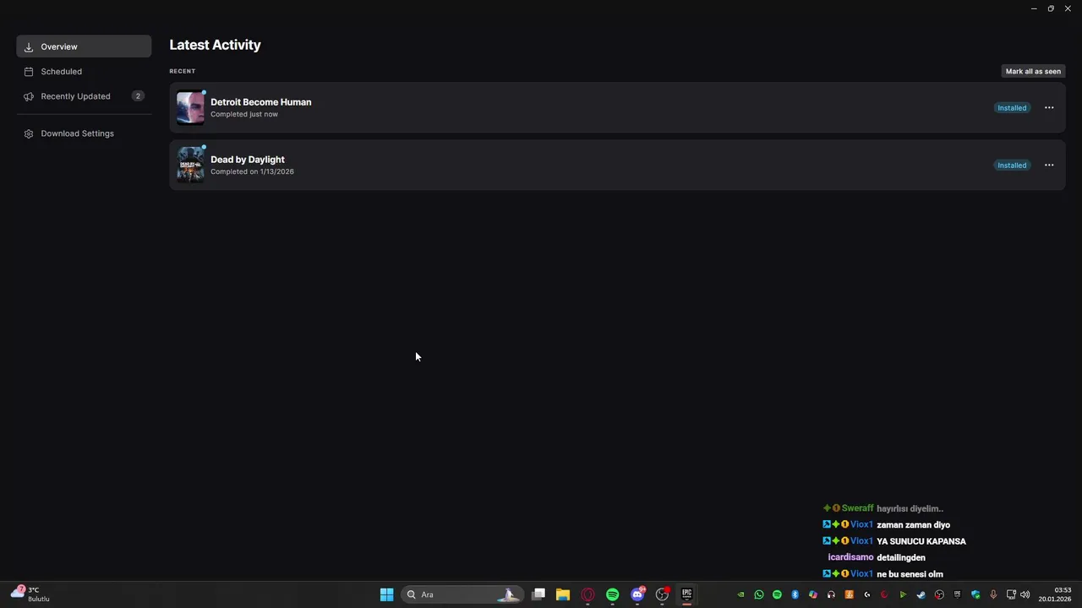Open Opera GX browser from taskbar

pos(587,594)
